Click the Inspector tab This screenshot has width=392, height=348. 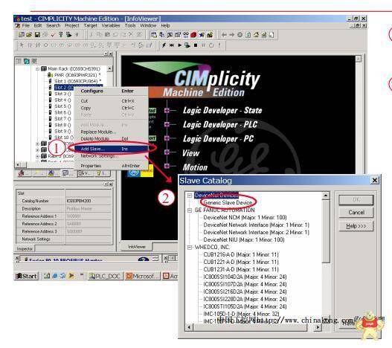point(25,249)
